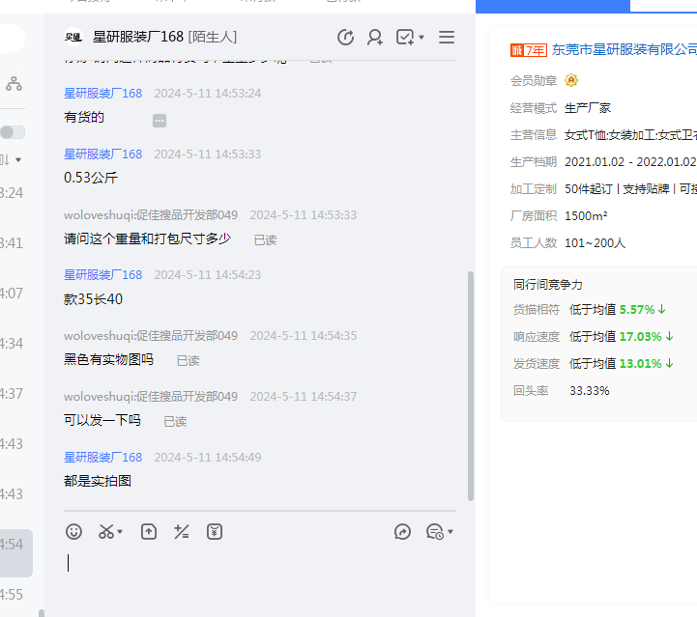Click the hierarchy icon in left sidebar
697x617 pixels.
(x=14, y=84)
